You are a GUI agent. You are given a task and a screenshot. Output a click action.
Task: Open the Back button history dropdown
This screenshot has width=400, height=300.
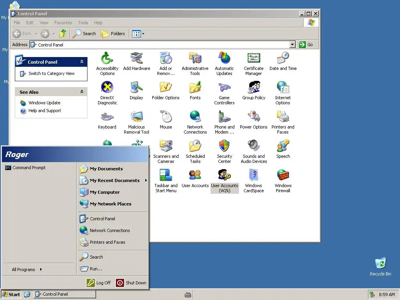click(x=36, y=34)
